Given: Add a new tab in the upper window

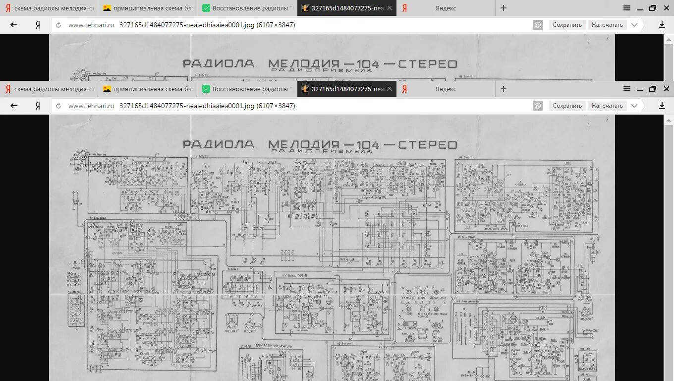Looking at the screenshot, I should pos(504,8).
